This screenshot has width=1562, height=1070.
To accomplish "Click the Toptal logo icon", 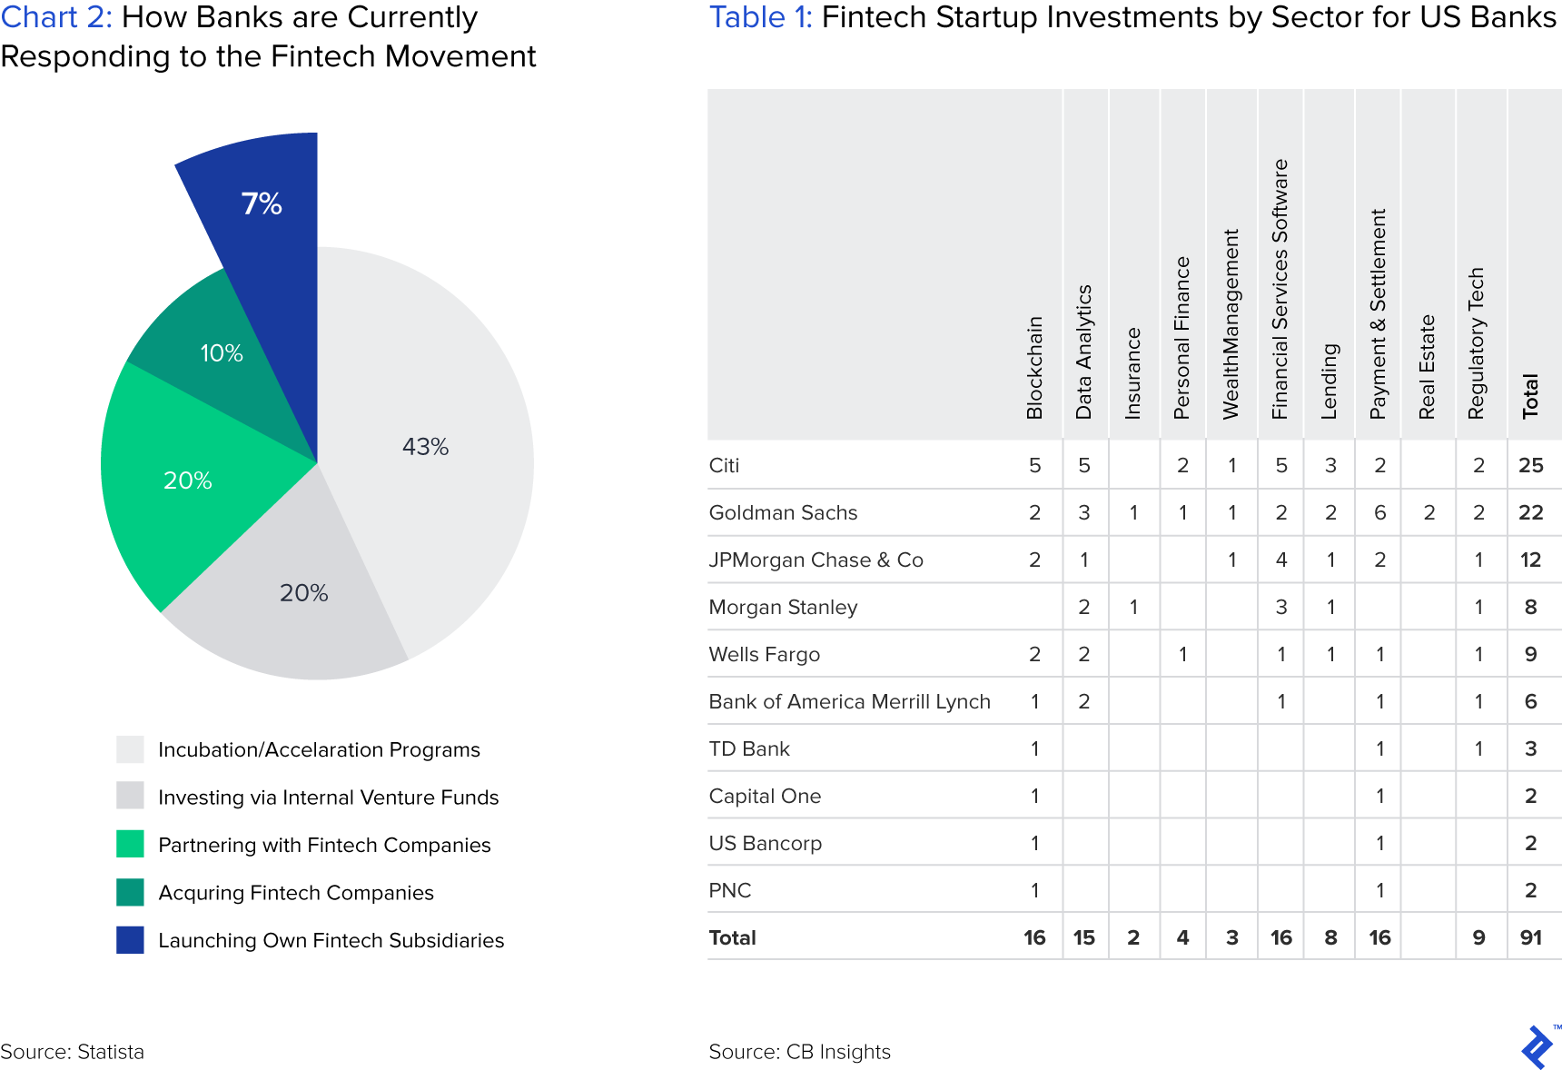I will point(1537,1046).
